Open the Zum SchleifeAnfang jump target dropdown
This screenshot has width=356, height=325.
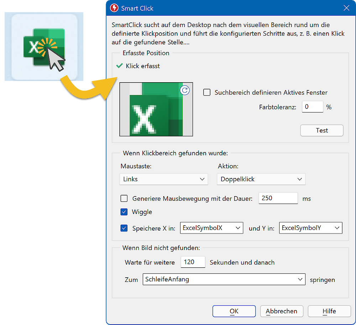[x=224, y=279]
